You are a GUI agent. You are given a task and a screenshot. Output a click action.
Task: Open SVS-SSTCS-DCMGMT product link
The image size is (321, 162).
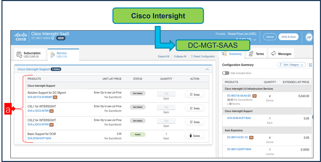click(x=40, y=97)
